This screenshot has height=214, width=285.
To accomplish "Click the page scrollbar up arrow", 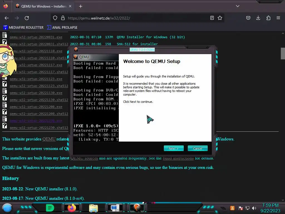I will click(283, 34).
